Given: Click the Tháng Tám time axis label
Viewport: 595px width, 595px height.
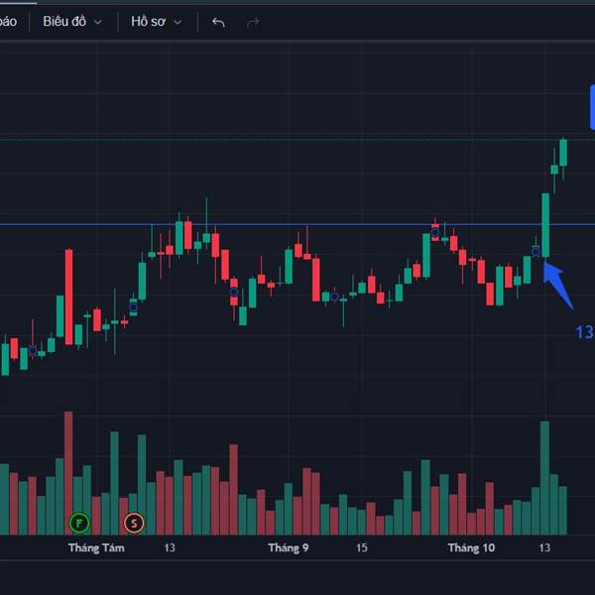Looking at the screenshot, I should coord(96,548).
